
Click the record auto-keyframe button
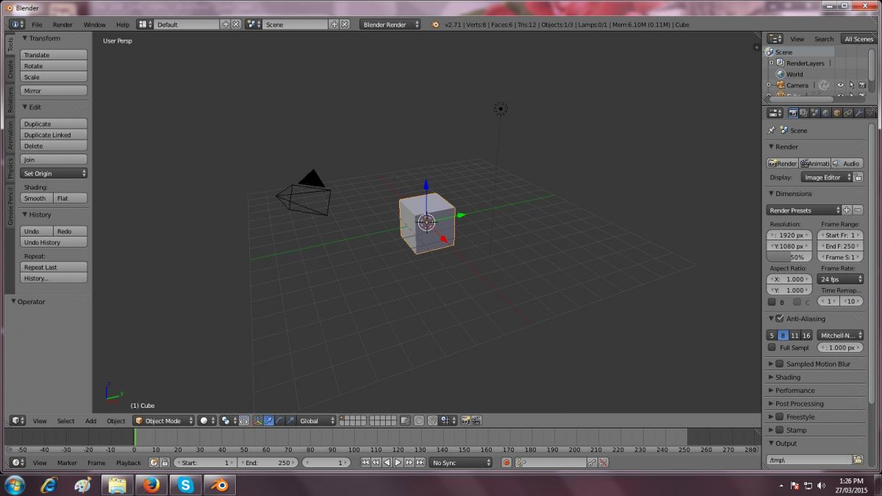coord(506,463)
